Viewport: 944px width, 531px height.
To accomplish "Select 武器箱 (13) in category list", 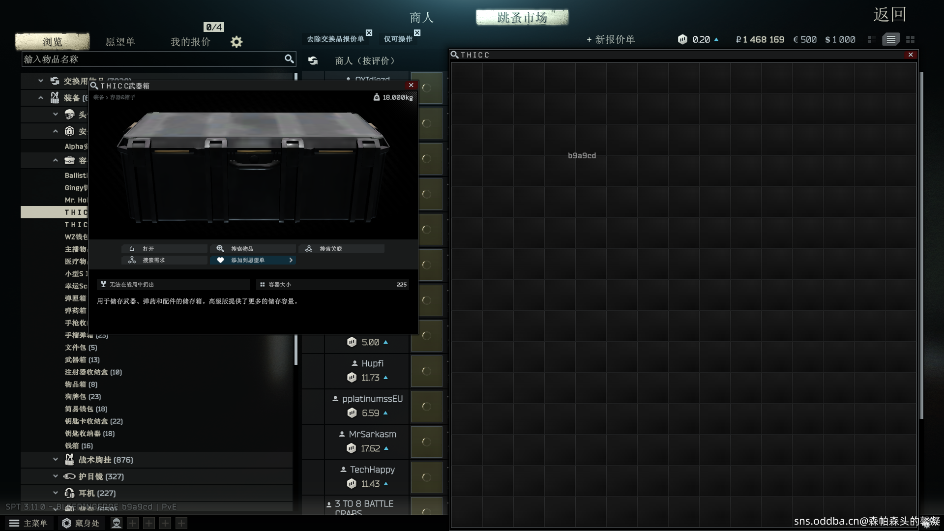I will 82,359.
